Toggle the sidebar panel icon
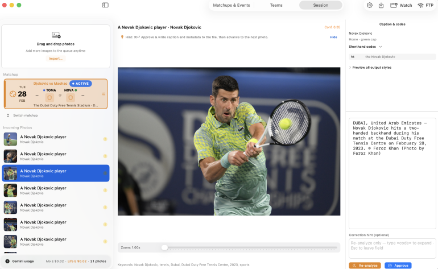The height and width of the screenshot is (269, 438). (105, 5)
